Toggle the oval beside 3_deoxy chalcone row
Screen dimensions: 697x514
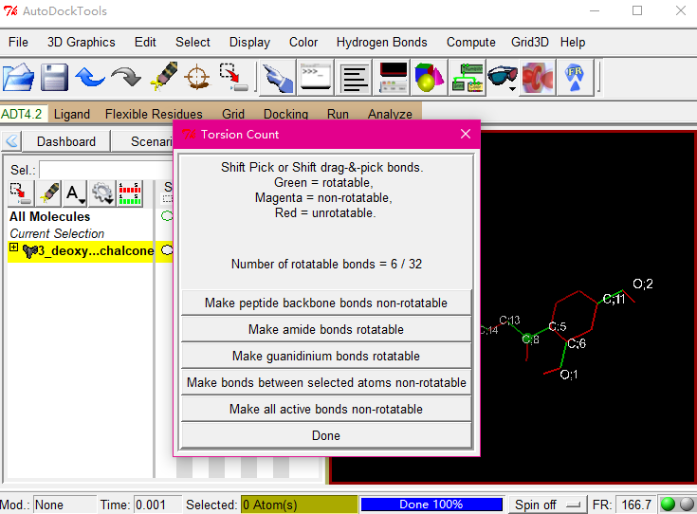tap(167, 250)
